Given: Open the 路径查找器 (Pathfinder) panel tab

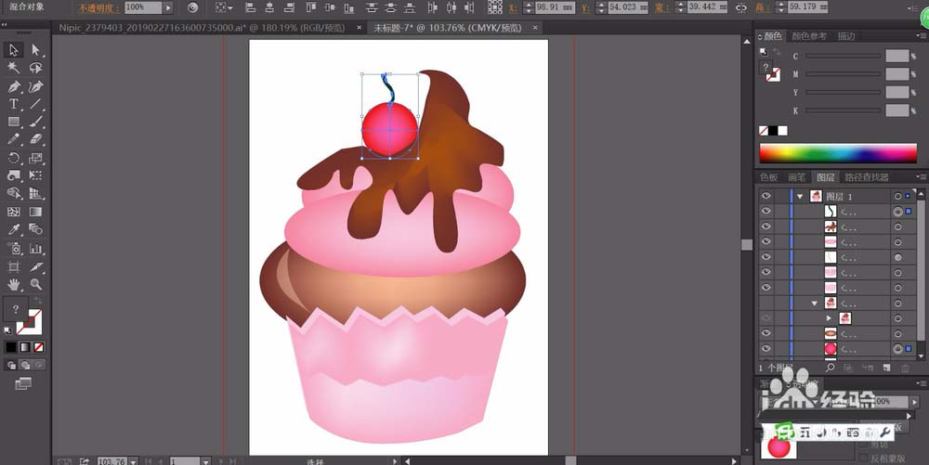Looking at the screenshot, I should (x=866, y=177).
